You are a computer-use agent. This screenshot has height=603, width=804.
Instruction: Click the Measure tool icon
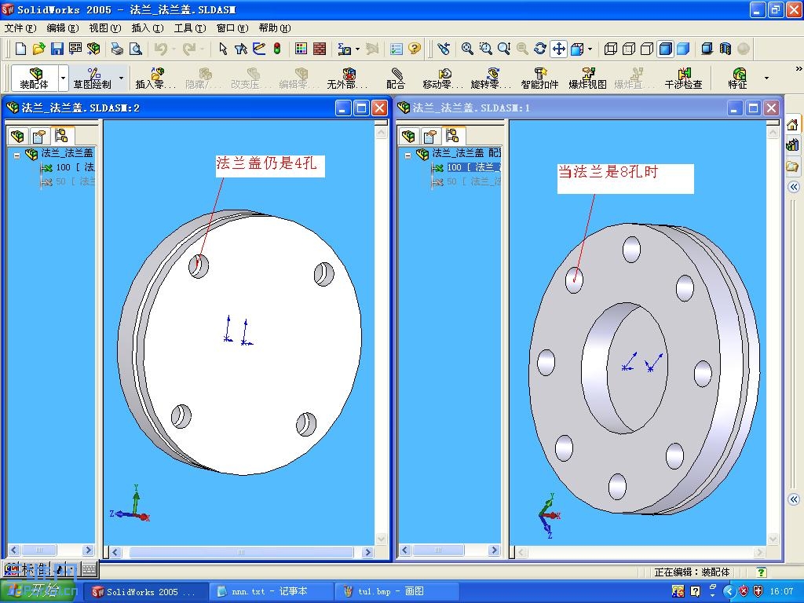[x=345, y=49]
